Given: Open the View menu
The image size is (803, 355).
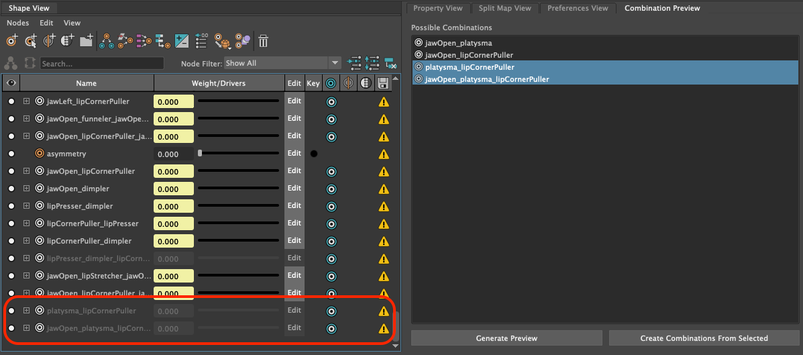Looking at the screenshot, I should click(72, 23).
